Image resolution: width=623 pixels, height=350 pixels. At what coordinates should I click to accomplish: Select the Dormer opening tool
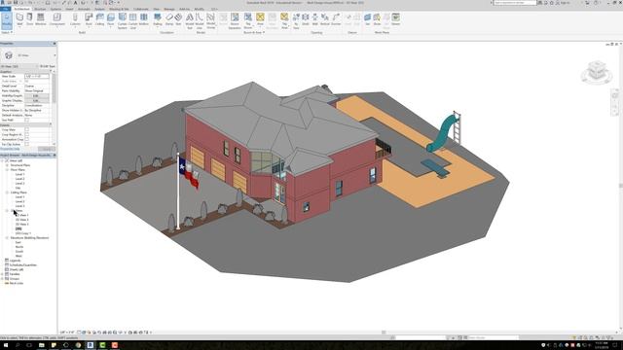pos(336,19)
